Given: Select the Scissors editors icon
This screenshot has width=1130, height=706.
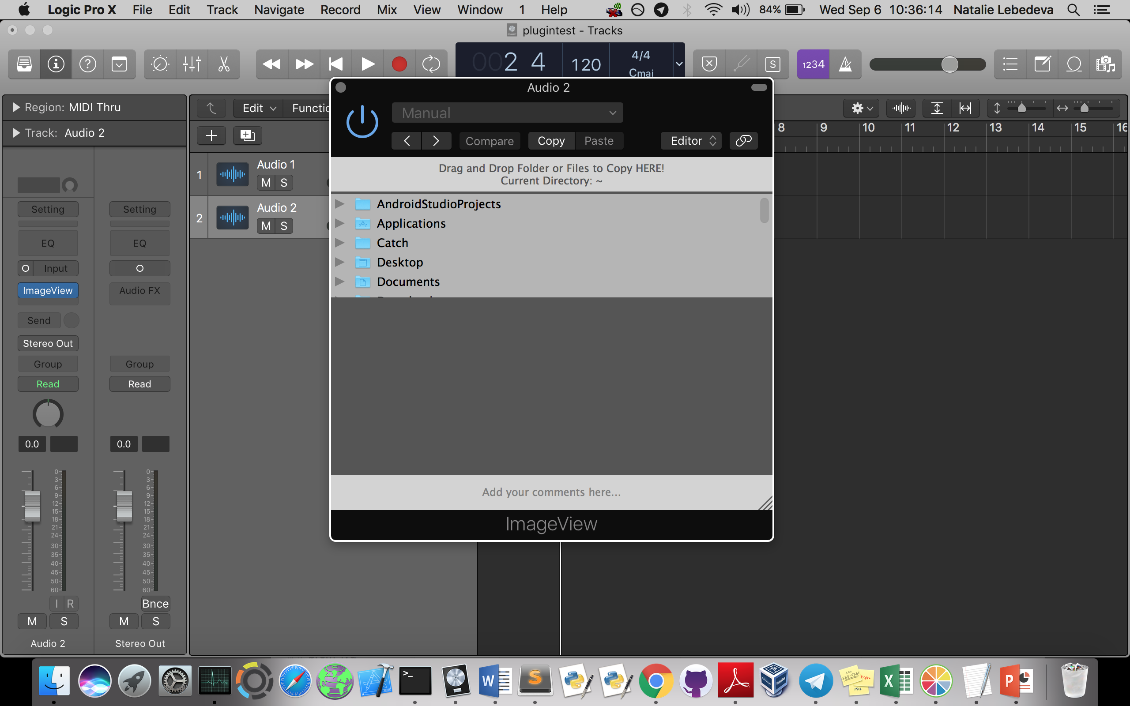Looking at the screenshot, I should 224,64.
